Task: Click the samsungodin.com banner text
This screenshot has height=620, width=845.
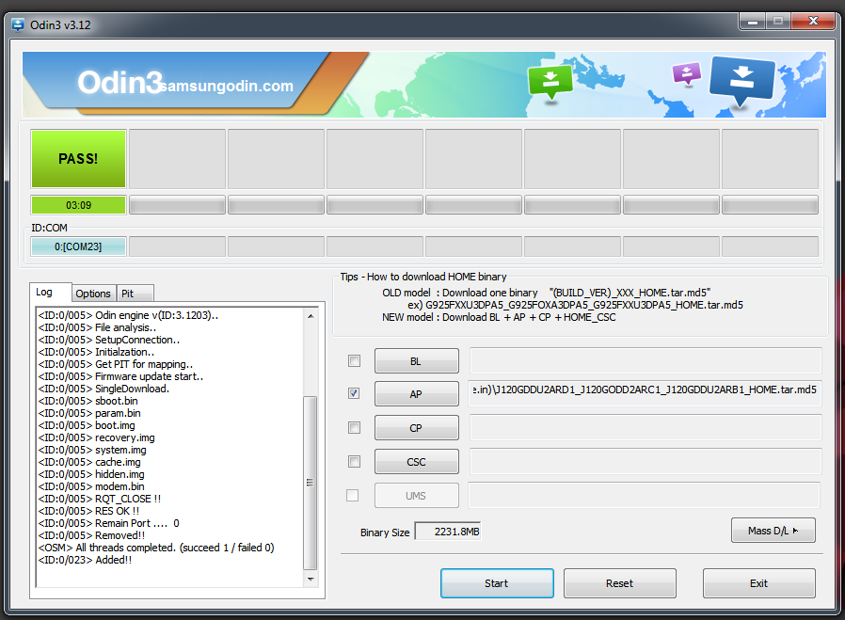Action: (x=227, y=87)
